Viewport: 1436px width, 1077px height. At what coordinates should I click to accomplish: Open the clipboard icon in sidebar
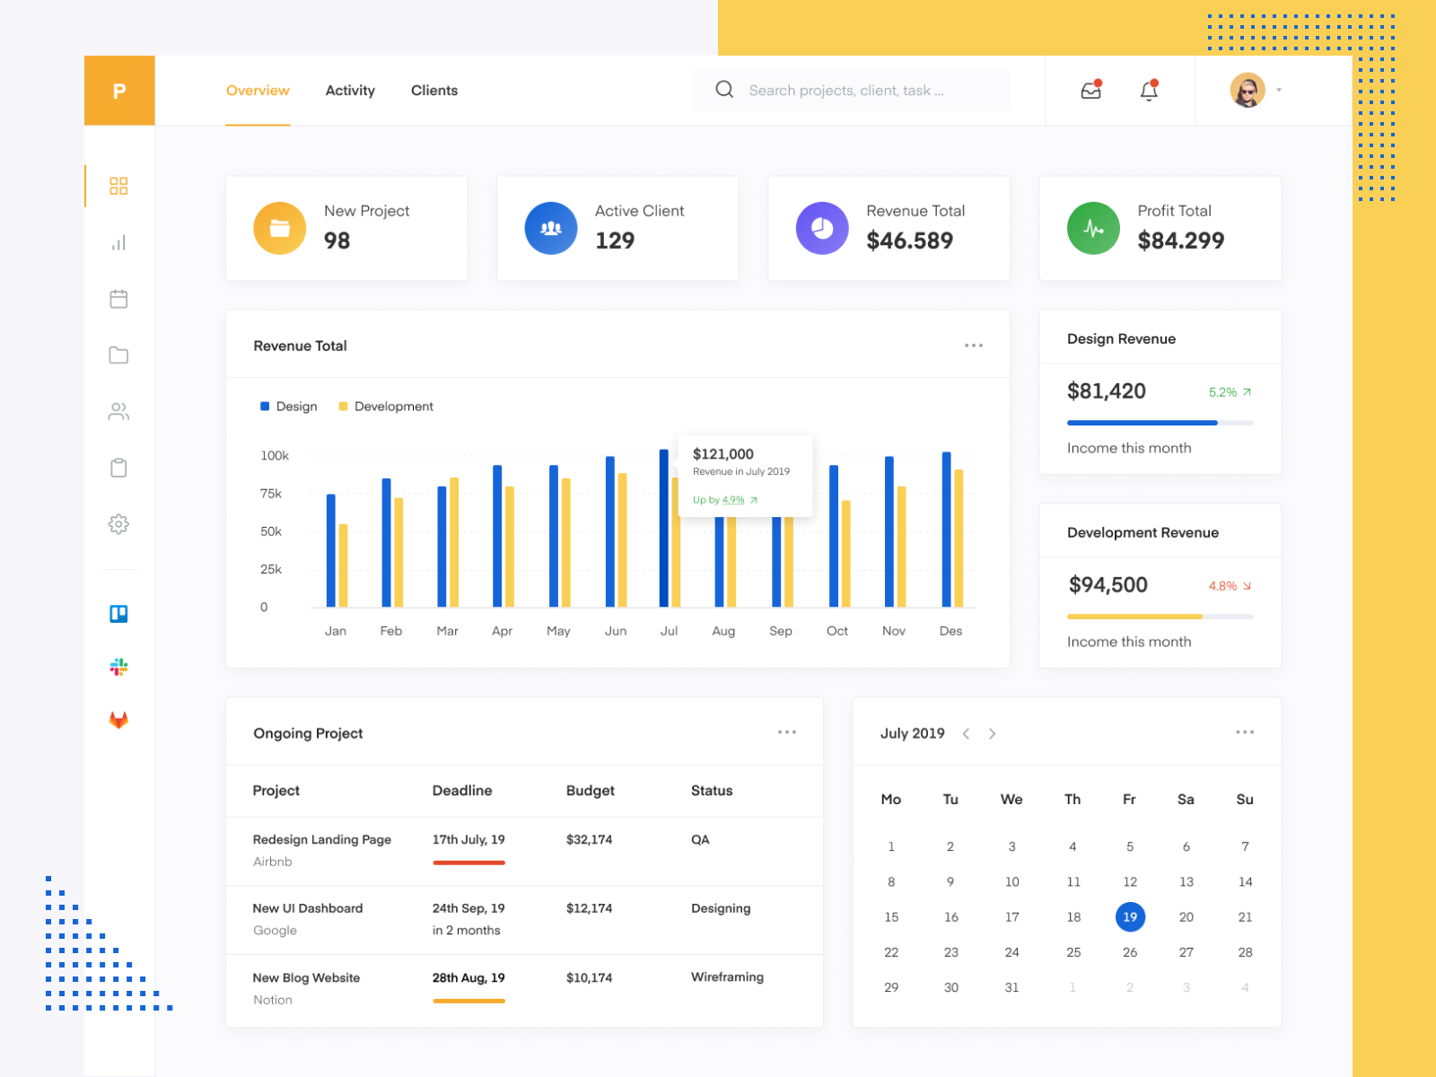[118, 468]
